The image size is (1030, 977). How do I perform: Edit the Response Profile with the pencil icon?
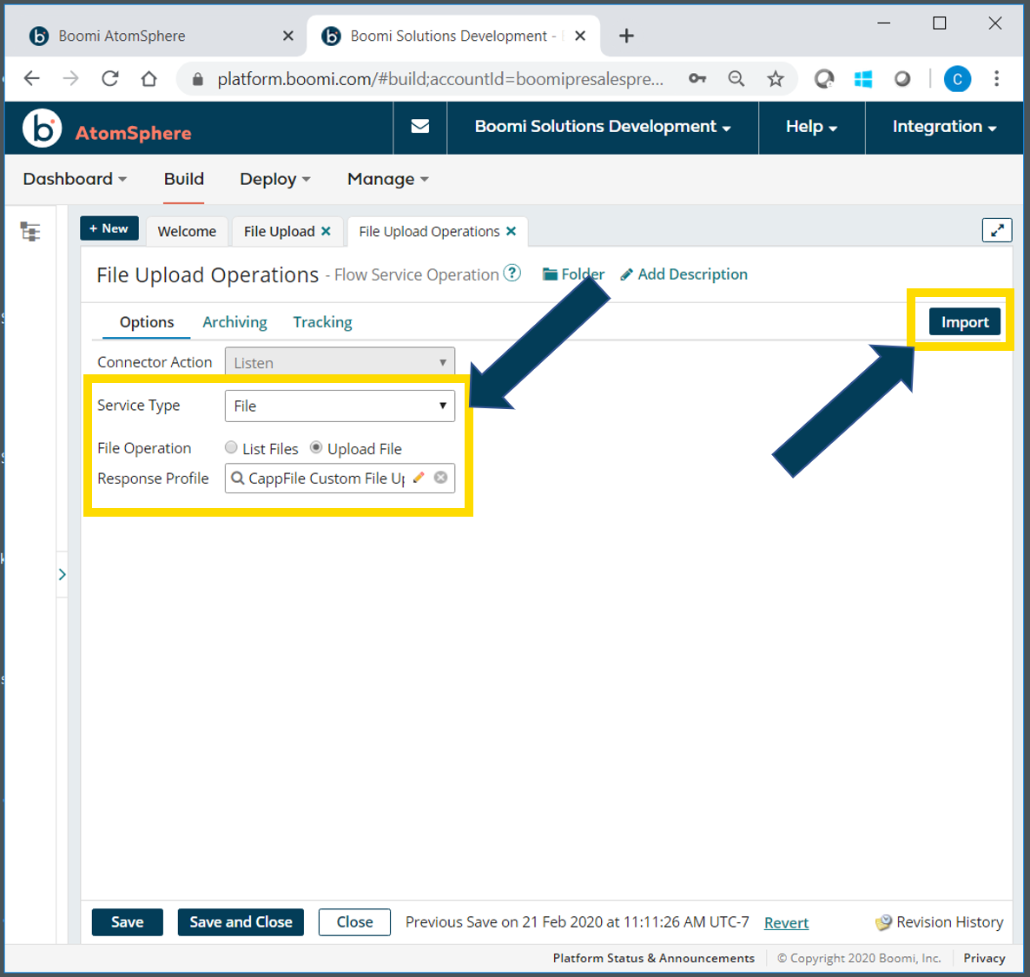[x=419, y=478]
